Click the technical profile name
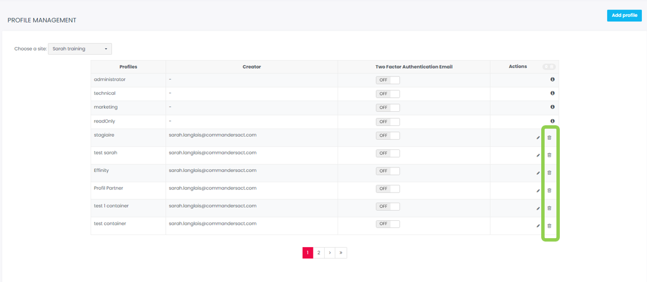This screenshot has height=282, width=647. click(x=105, y=93)
